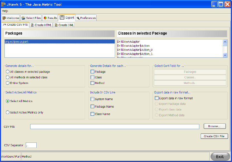Open the Preferences tab
Screen dimensions: 232x162
click(x=86, y=18)
